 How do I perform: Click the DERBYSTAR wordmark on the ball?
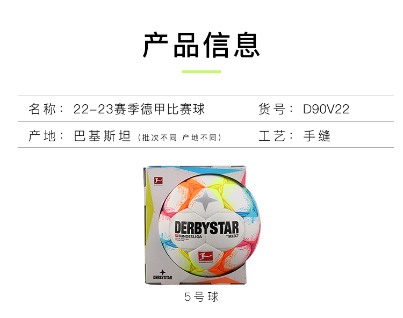click(207, 228)
